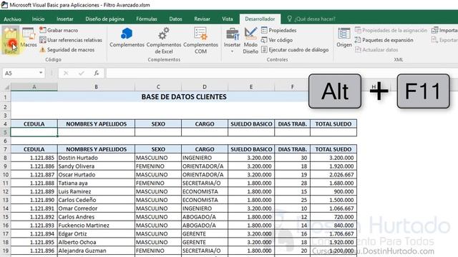Switch to the Insertar ribbon tab
458x257 pixels.
pyautogui.click(x=65, y=19)
